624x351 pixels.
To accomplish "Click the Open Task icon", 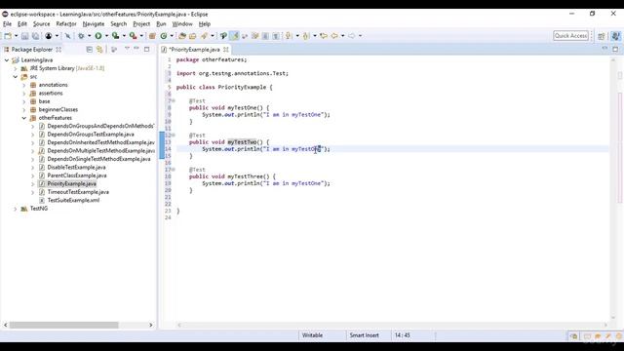I will tap(193, 36).
